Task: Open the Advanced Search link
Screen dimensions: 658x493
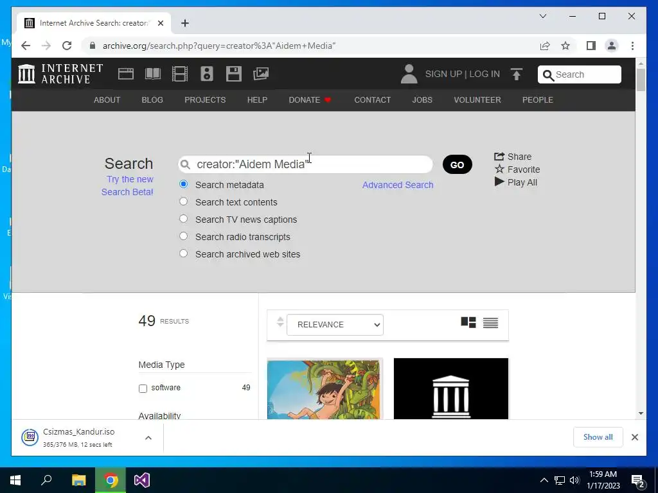Action: (398, 185)
